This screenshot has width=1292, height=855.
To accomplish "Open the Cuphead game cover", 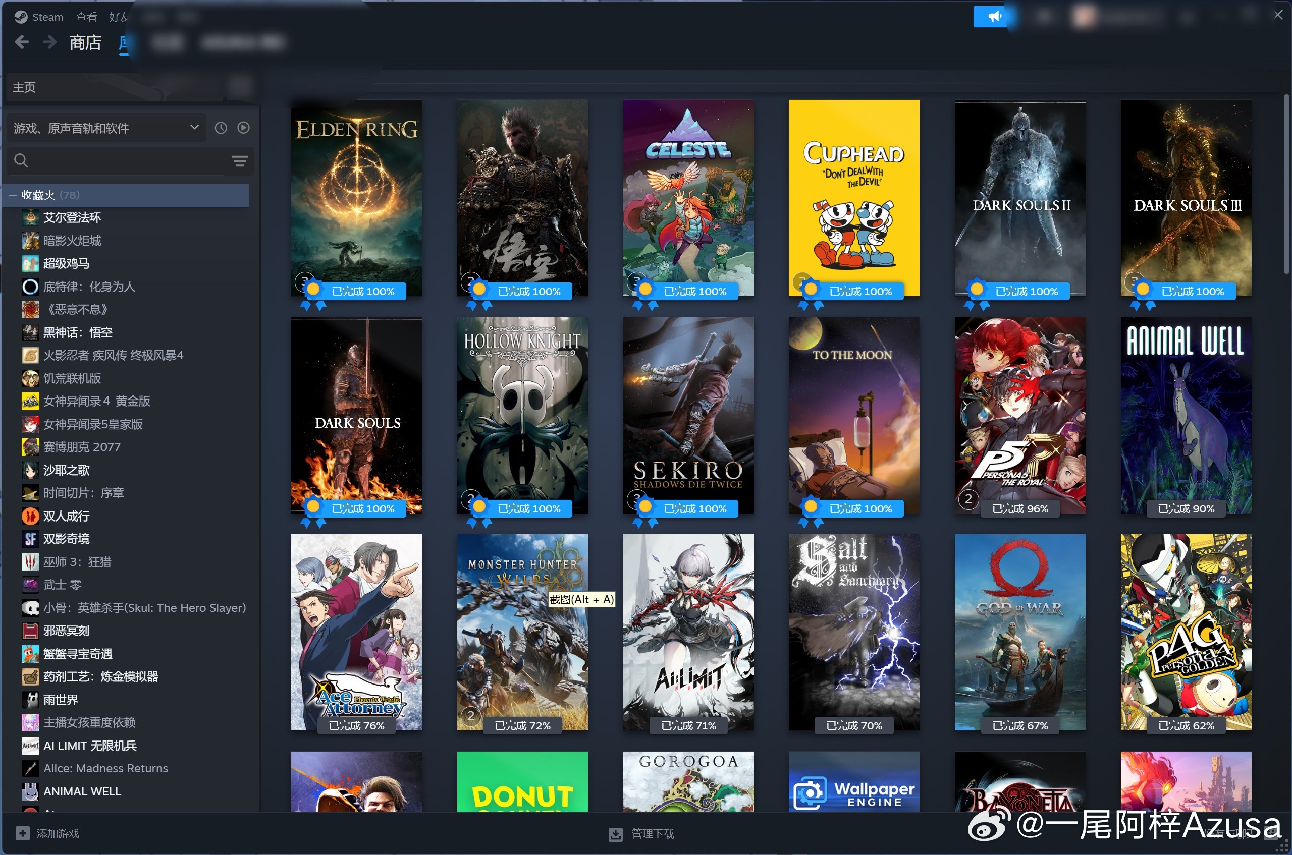I will point(854,198).
